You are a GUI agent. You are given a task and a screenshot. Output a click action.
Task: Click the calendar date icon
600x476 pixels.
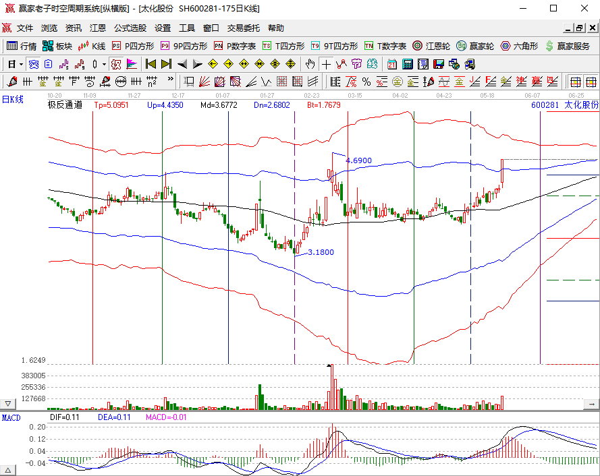coord(392,64)
